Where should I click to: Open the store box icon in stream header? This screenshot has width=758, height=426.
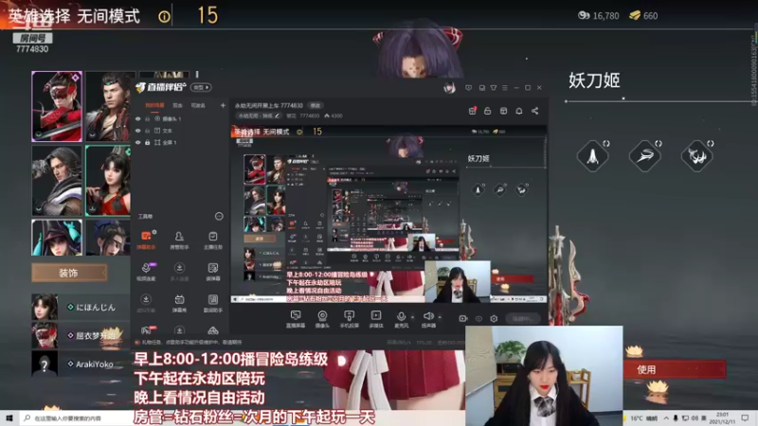click(x=503, y=111)
